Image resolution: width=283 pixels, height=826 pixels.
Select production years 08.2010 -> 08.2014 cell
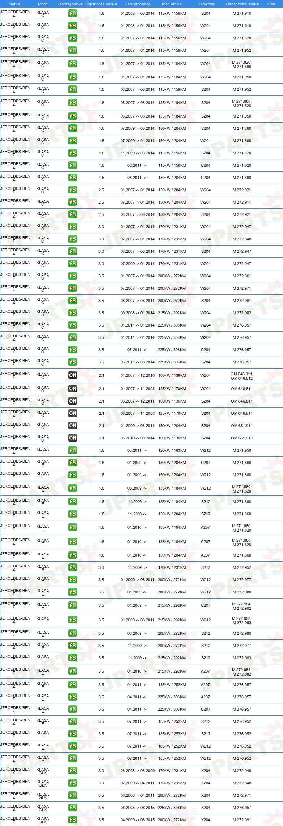138,438
